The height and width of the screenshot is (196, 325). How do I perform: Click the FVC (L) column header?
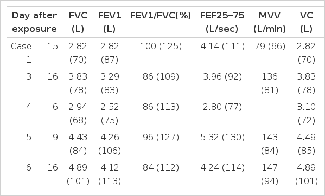pos(78,22)
